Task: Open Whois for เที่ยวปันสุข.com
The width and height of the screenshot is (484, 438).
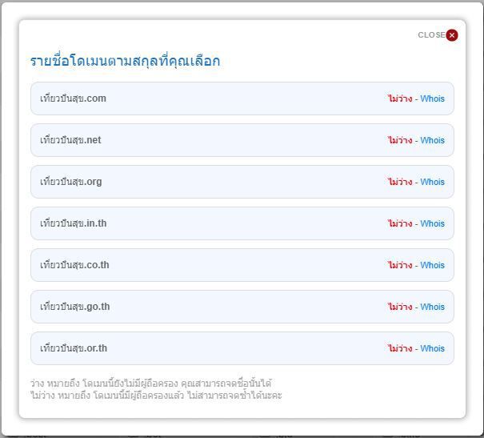Action: tap(433, 98)
